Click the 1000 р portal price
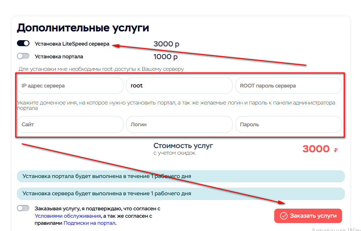 tap(165, 57)
